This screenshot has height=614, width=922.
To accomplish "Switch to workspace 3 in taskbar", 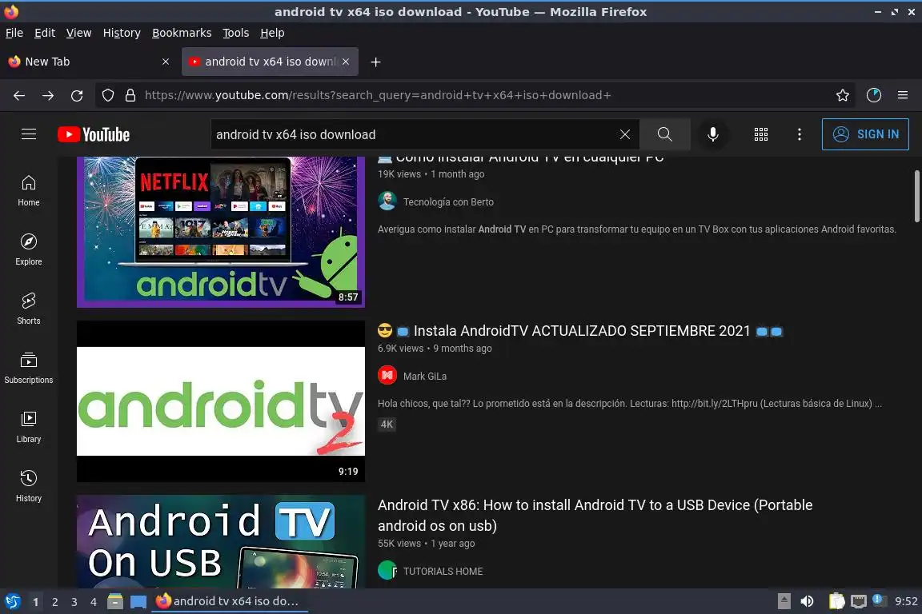I will point(74,602).
